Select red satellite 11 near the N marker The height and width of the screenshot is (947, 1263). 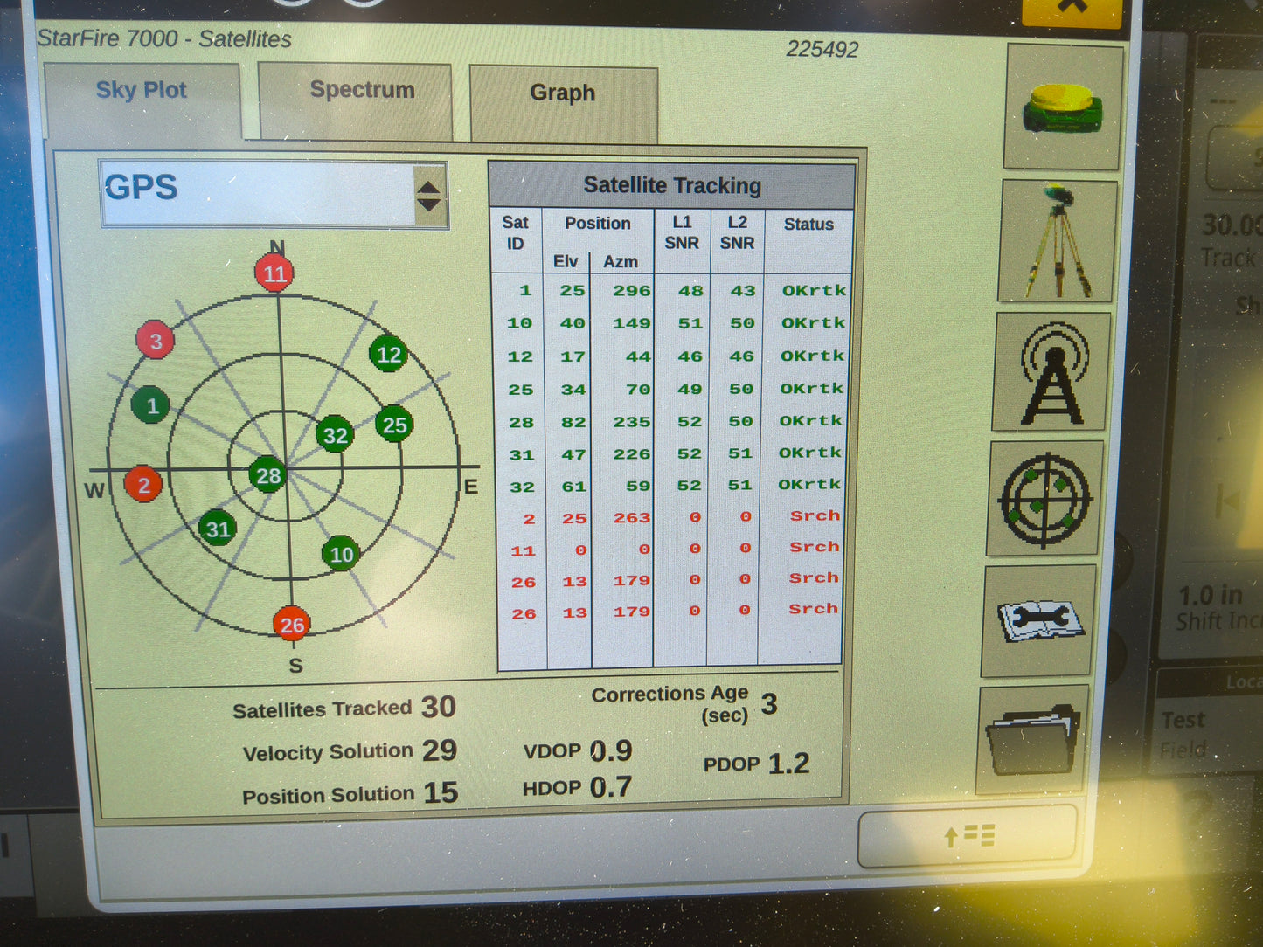(x=274, y=273)
